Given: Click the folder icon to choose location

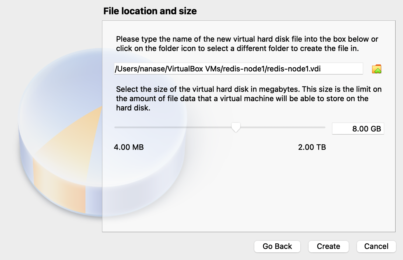Looking at the screenshot, I should point(376,69).
